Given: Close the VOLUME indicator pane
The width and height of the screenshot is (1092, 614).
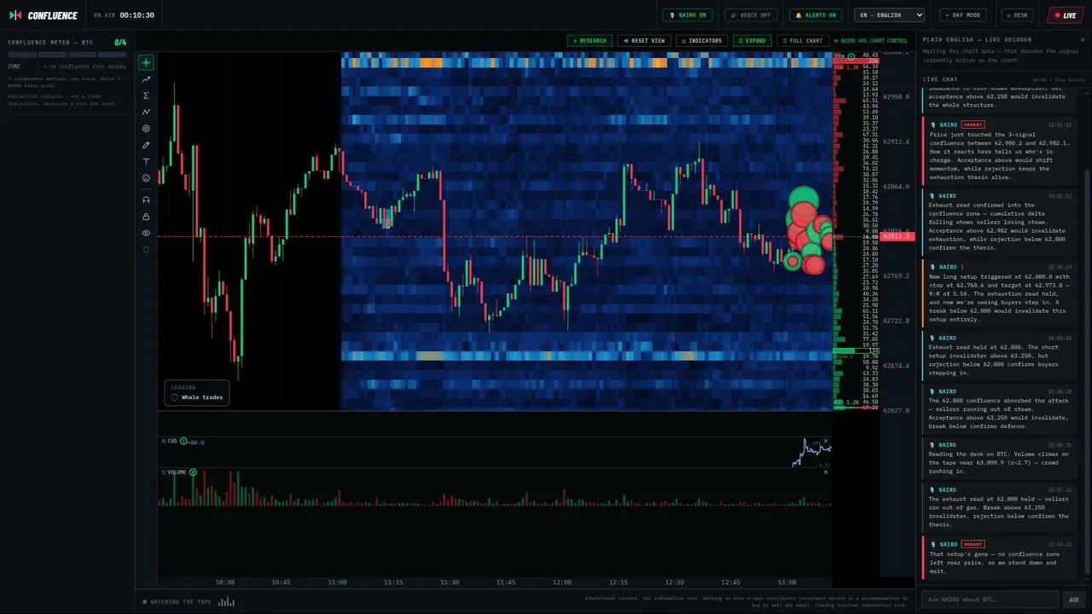Looking at the screenshot, I should pos(825,472).
